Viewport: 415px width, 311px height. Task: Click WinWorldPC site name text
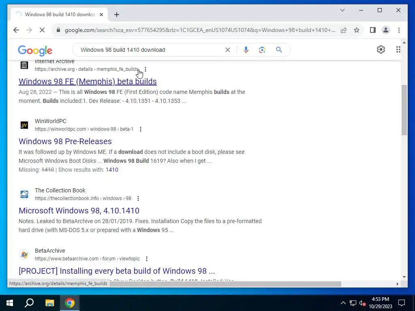point(51,121)
